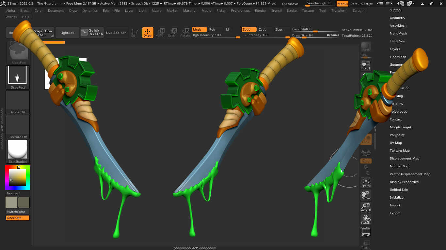Click the Move view icon in right shelf

tap(366, 195)
